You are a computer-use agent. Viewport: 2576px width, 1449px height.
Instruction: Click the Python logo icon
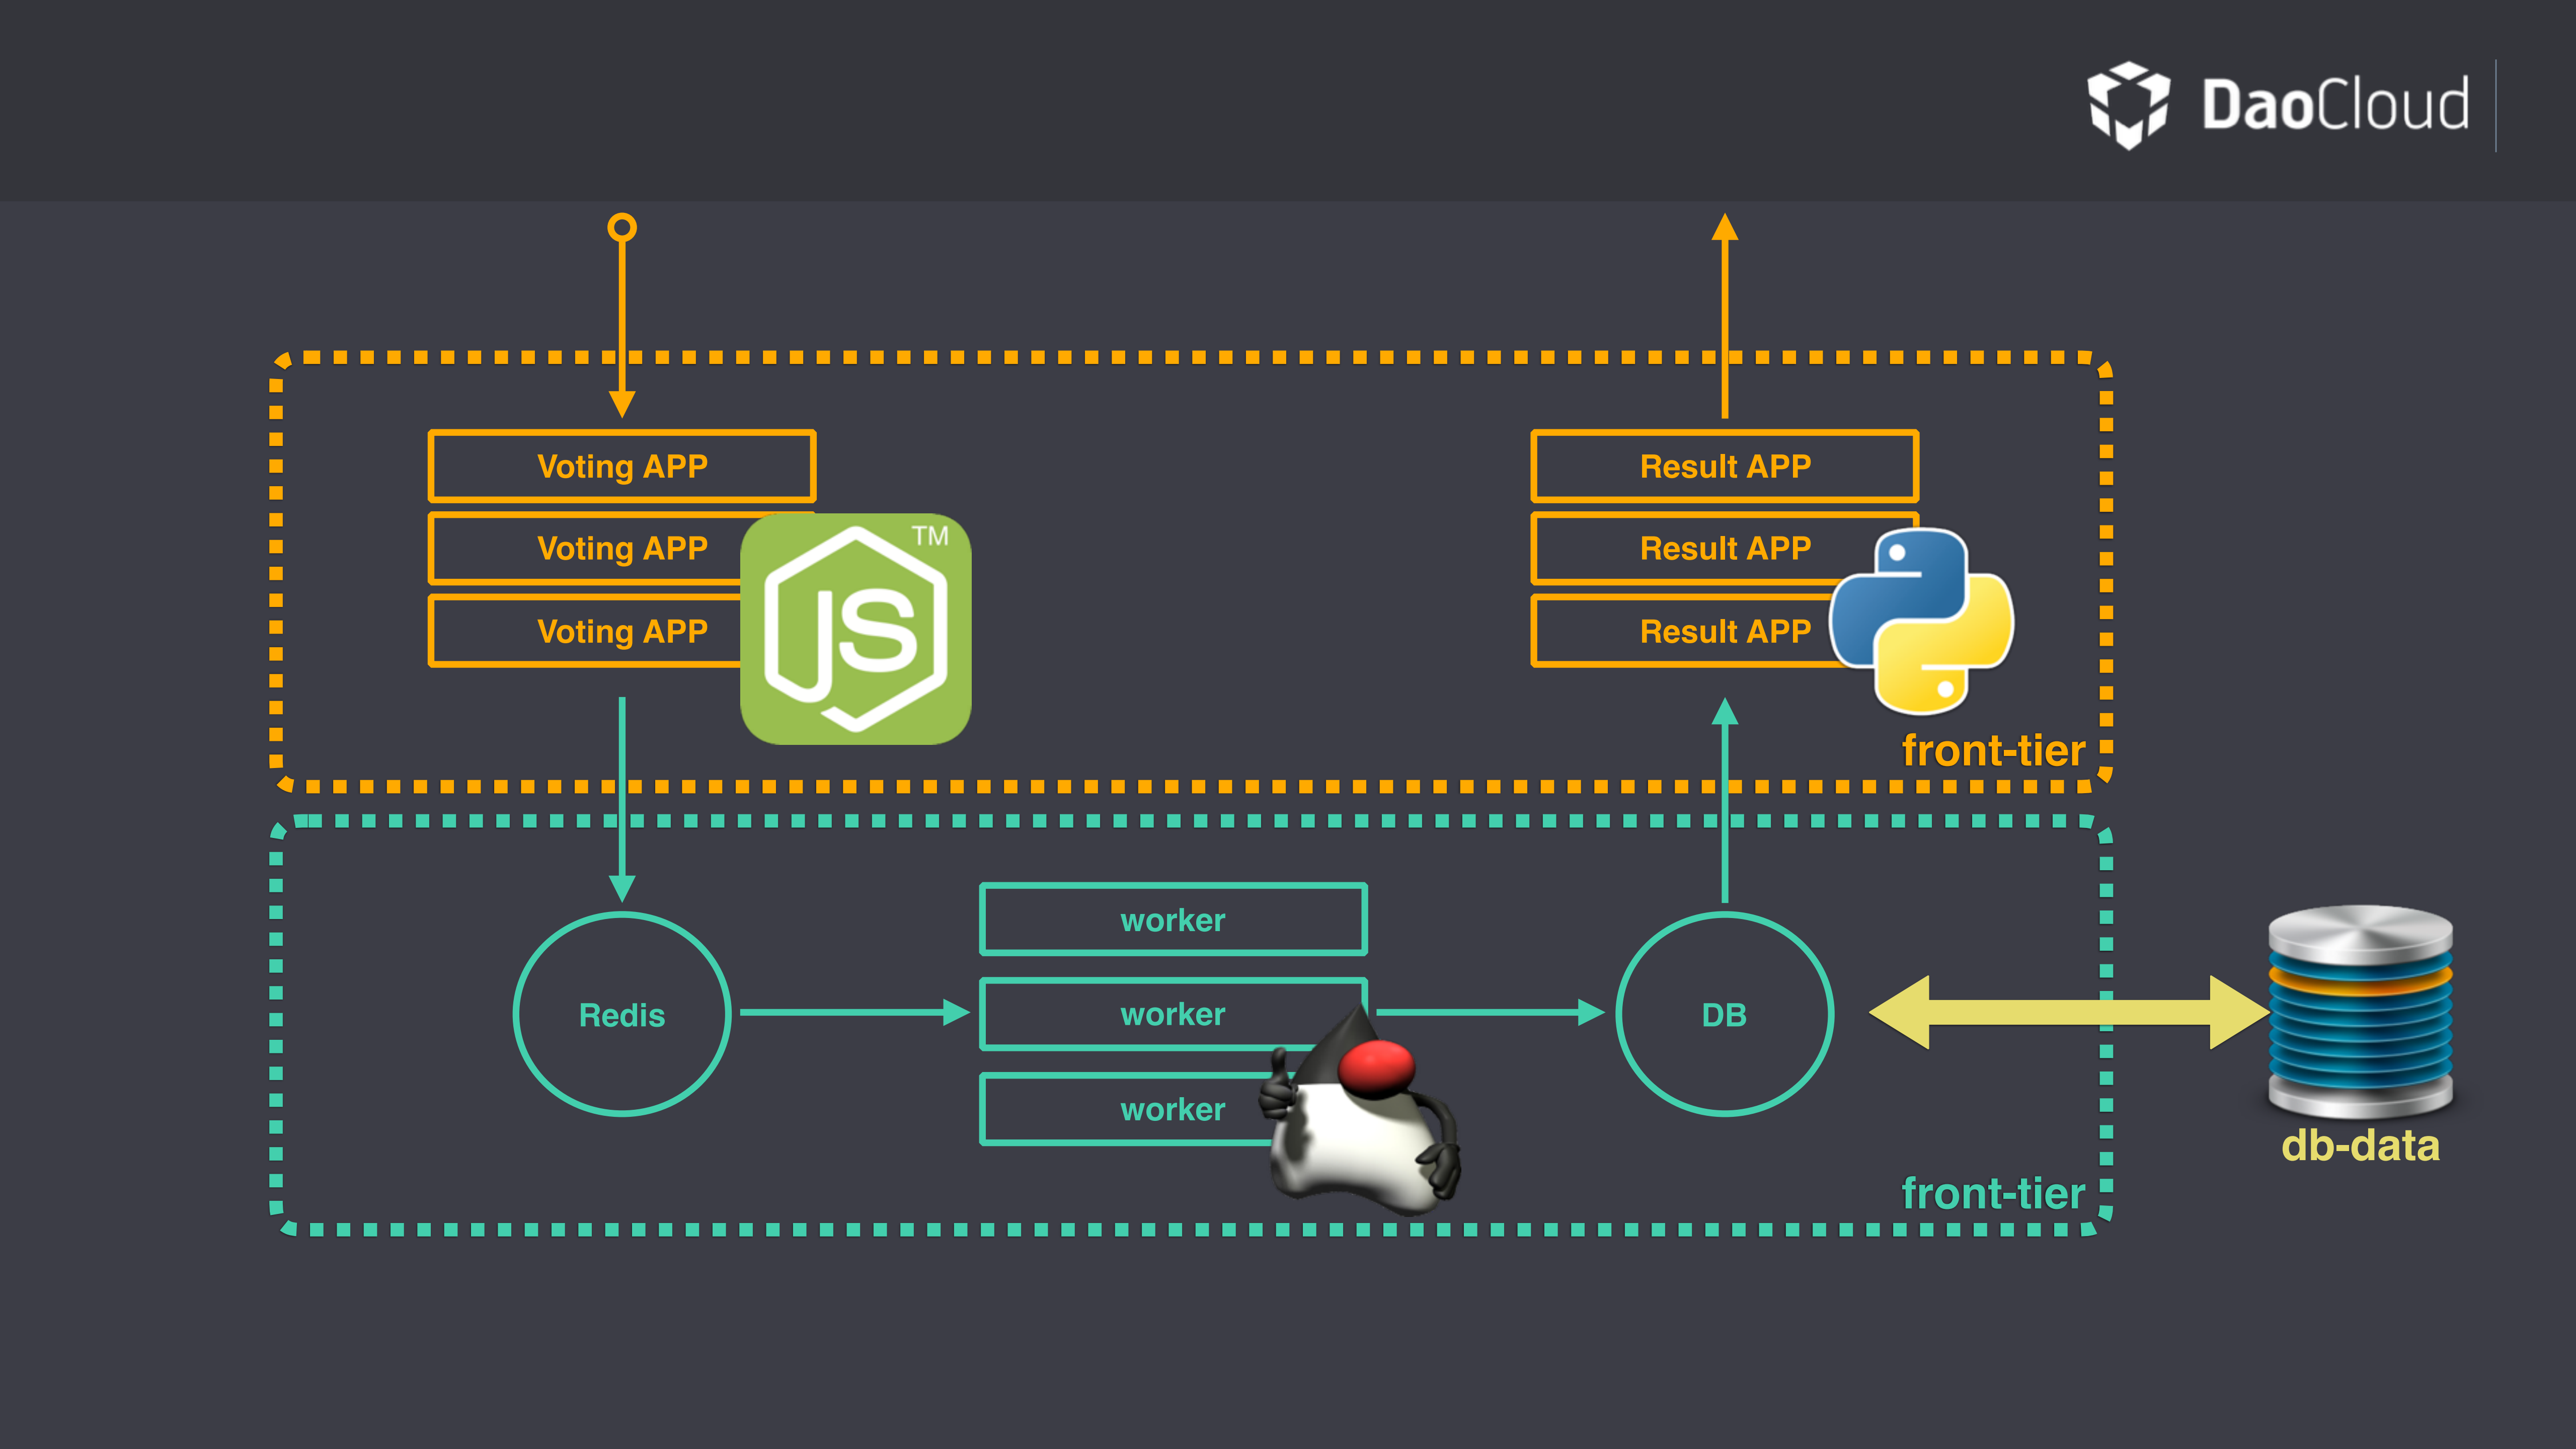click(x=1921, y=620)
